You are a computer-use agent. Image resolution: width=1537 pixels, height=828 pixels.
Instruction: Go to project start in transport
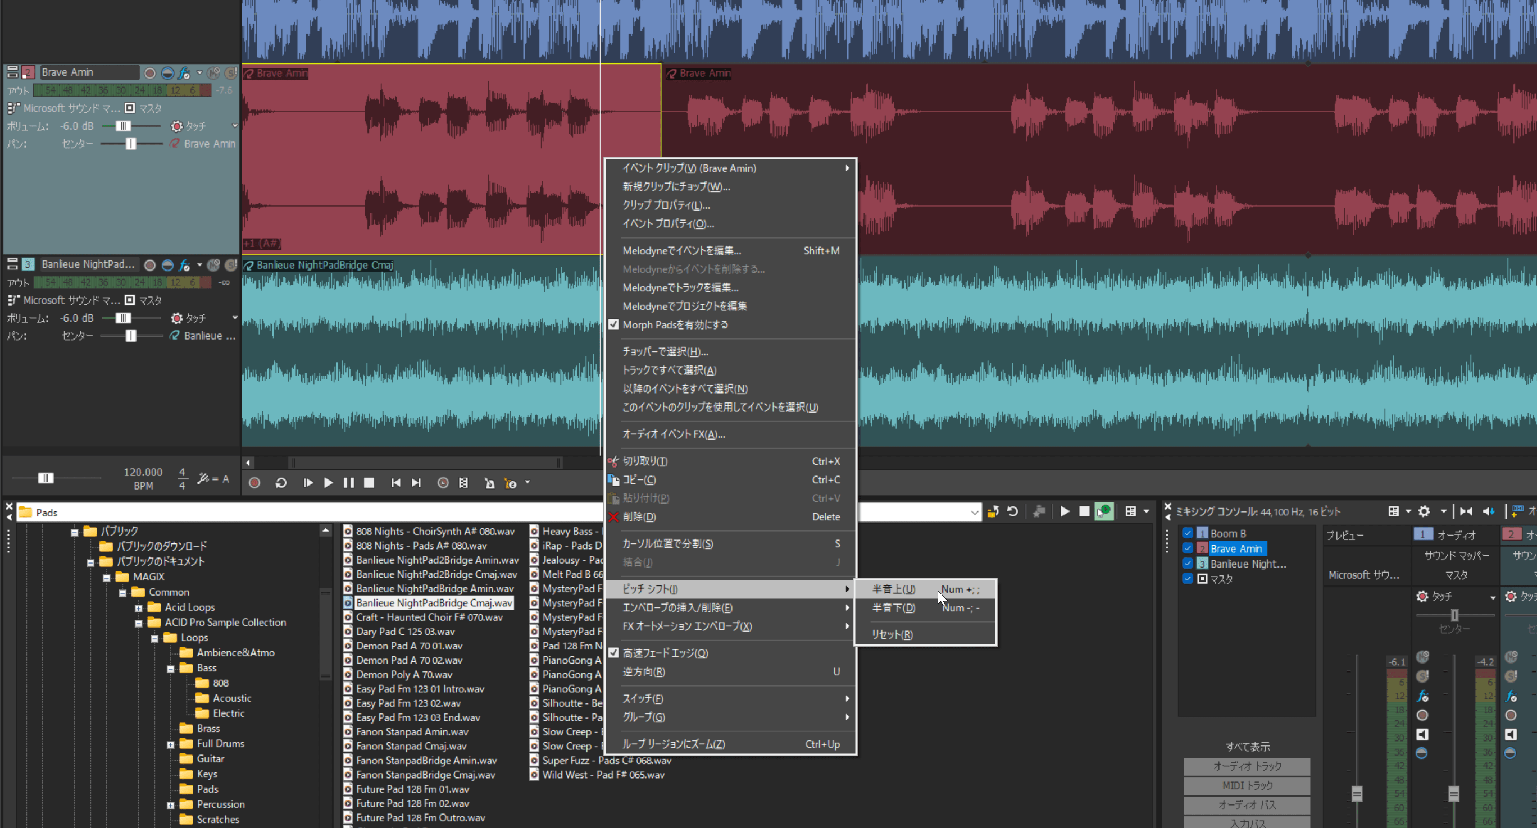(395, 483)
